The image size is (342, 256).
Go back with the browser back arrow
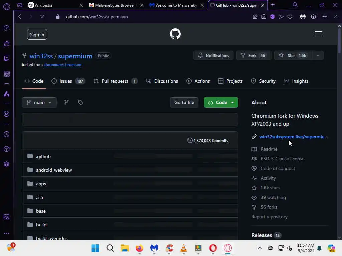(x=20, y=17)
